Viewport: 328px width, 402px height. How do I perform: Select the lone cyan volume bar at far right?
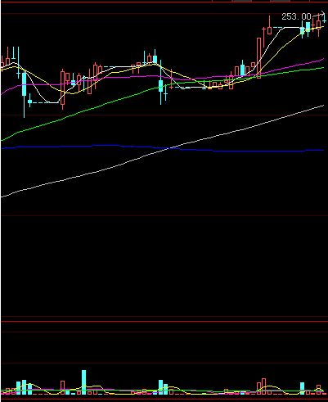click(x=302, y=389)
